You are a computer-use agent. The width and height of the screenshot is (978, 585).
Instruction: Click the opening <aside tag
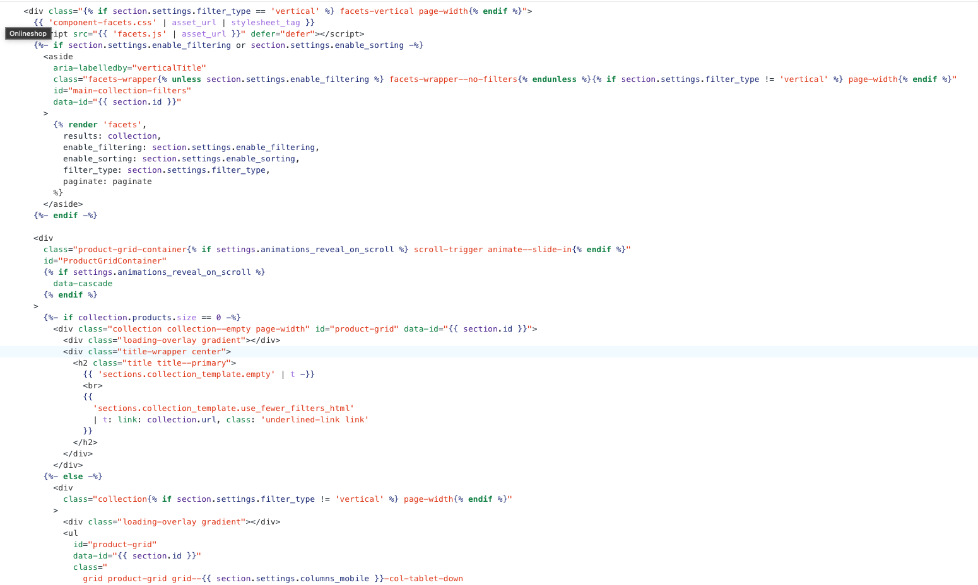tap(58, 57)
